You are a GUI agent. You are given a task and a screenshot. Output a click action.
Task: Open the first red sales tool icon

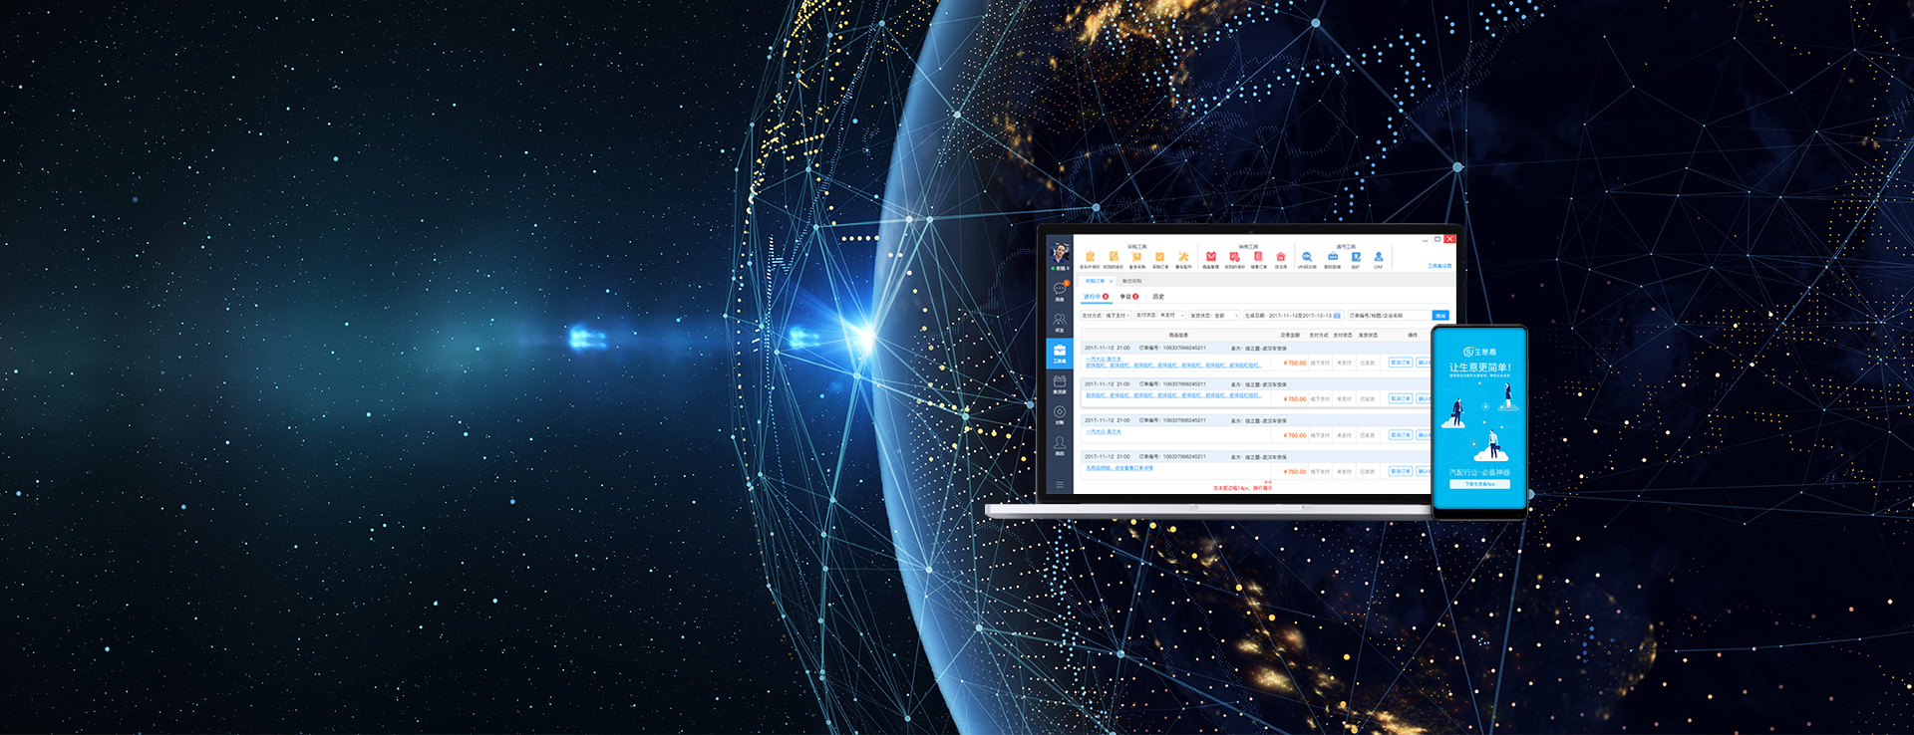pyautogui.click(x=1211, y=257)
